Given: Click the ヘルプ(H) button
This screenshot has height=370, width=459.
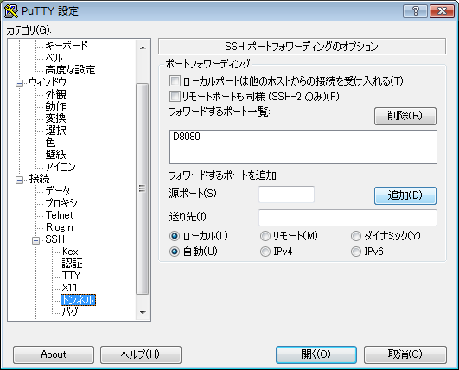Looking at the screenshot, I should 141,354.
